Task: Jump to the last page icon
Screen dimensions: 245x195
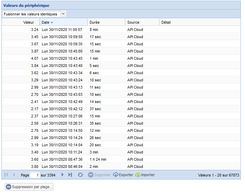Action: 70,175
